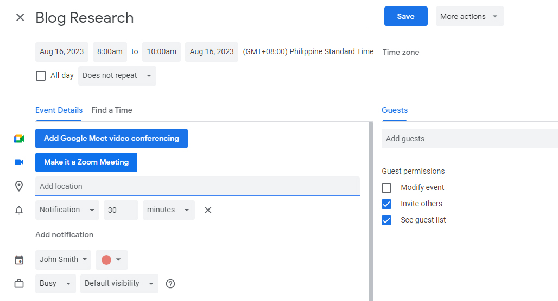Close the event editor with X icon
558x301 pixels.
[20, 17]
